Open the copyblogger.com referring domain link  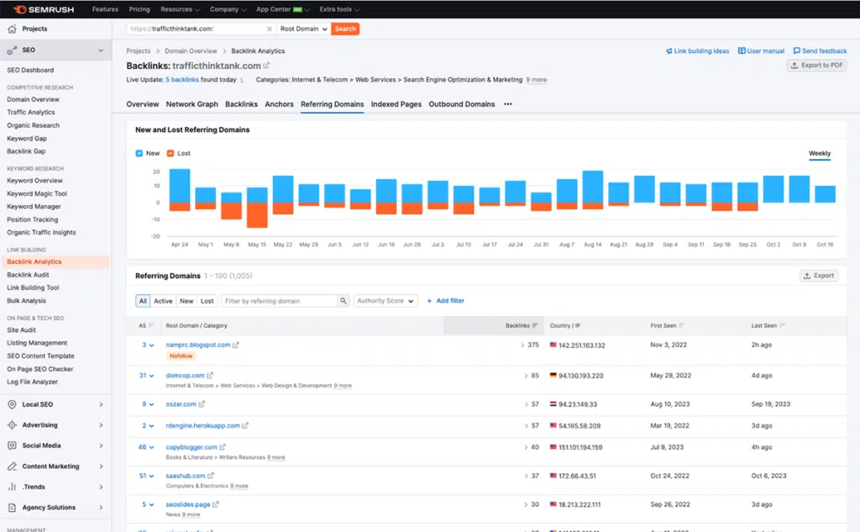[191, 447]
